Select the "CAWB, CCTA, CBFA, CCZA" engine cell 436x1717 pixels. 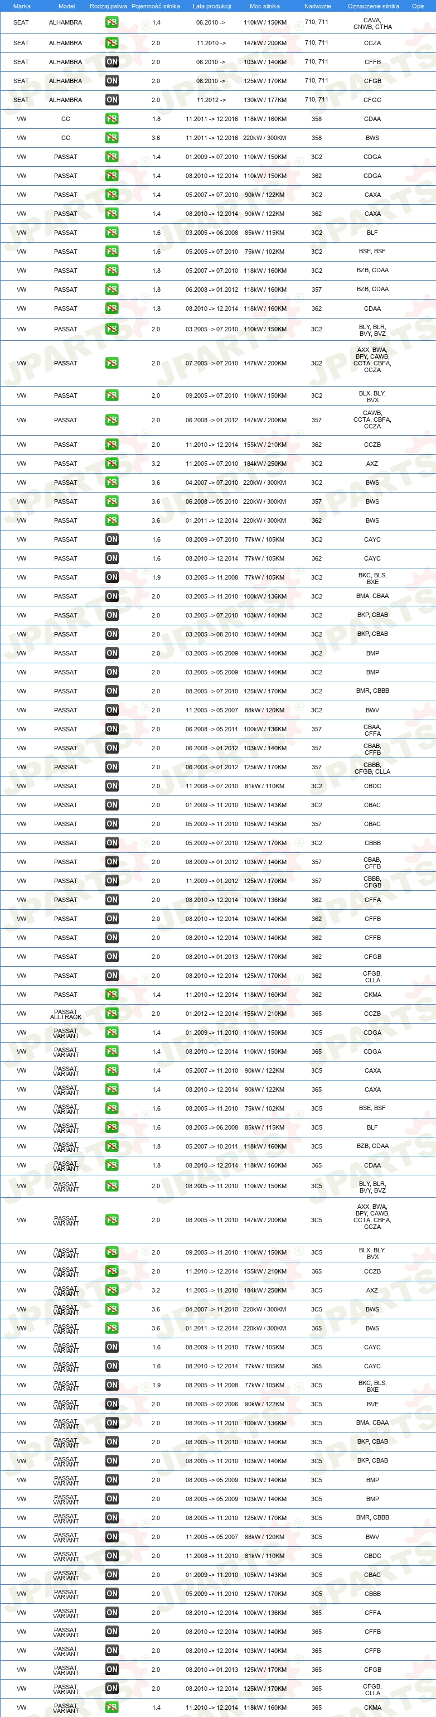[x=372, y=420]
